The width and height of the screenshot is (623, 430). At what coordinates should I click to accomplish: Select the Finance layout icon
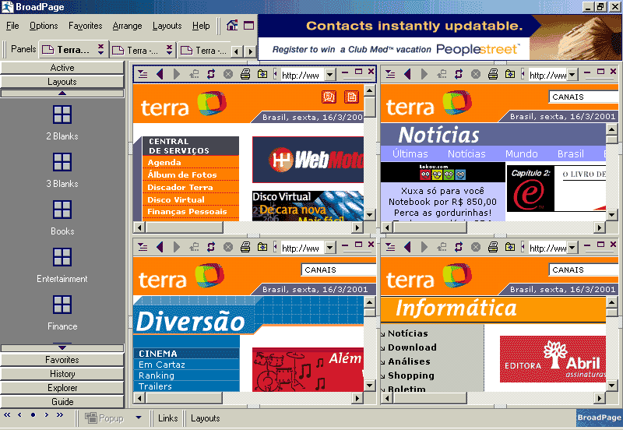(62, 305)
